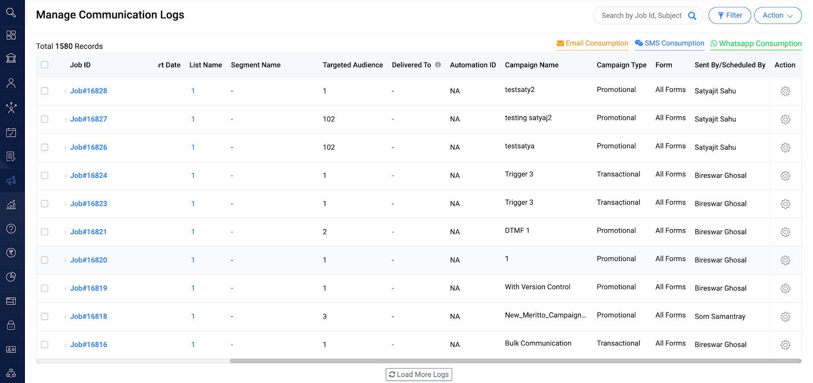Open the dashboard grid icon in sidebar
Viewport: 813px width, 383px height.
(x=11, y=35)
